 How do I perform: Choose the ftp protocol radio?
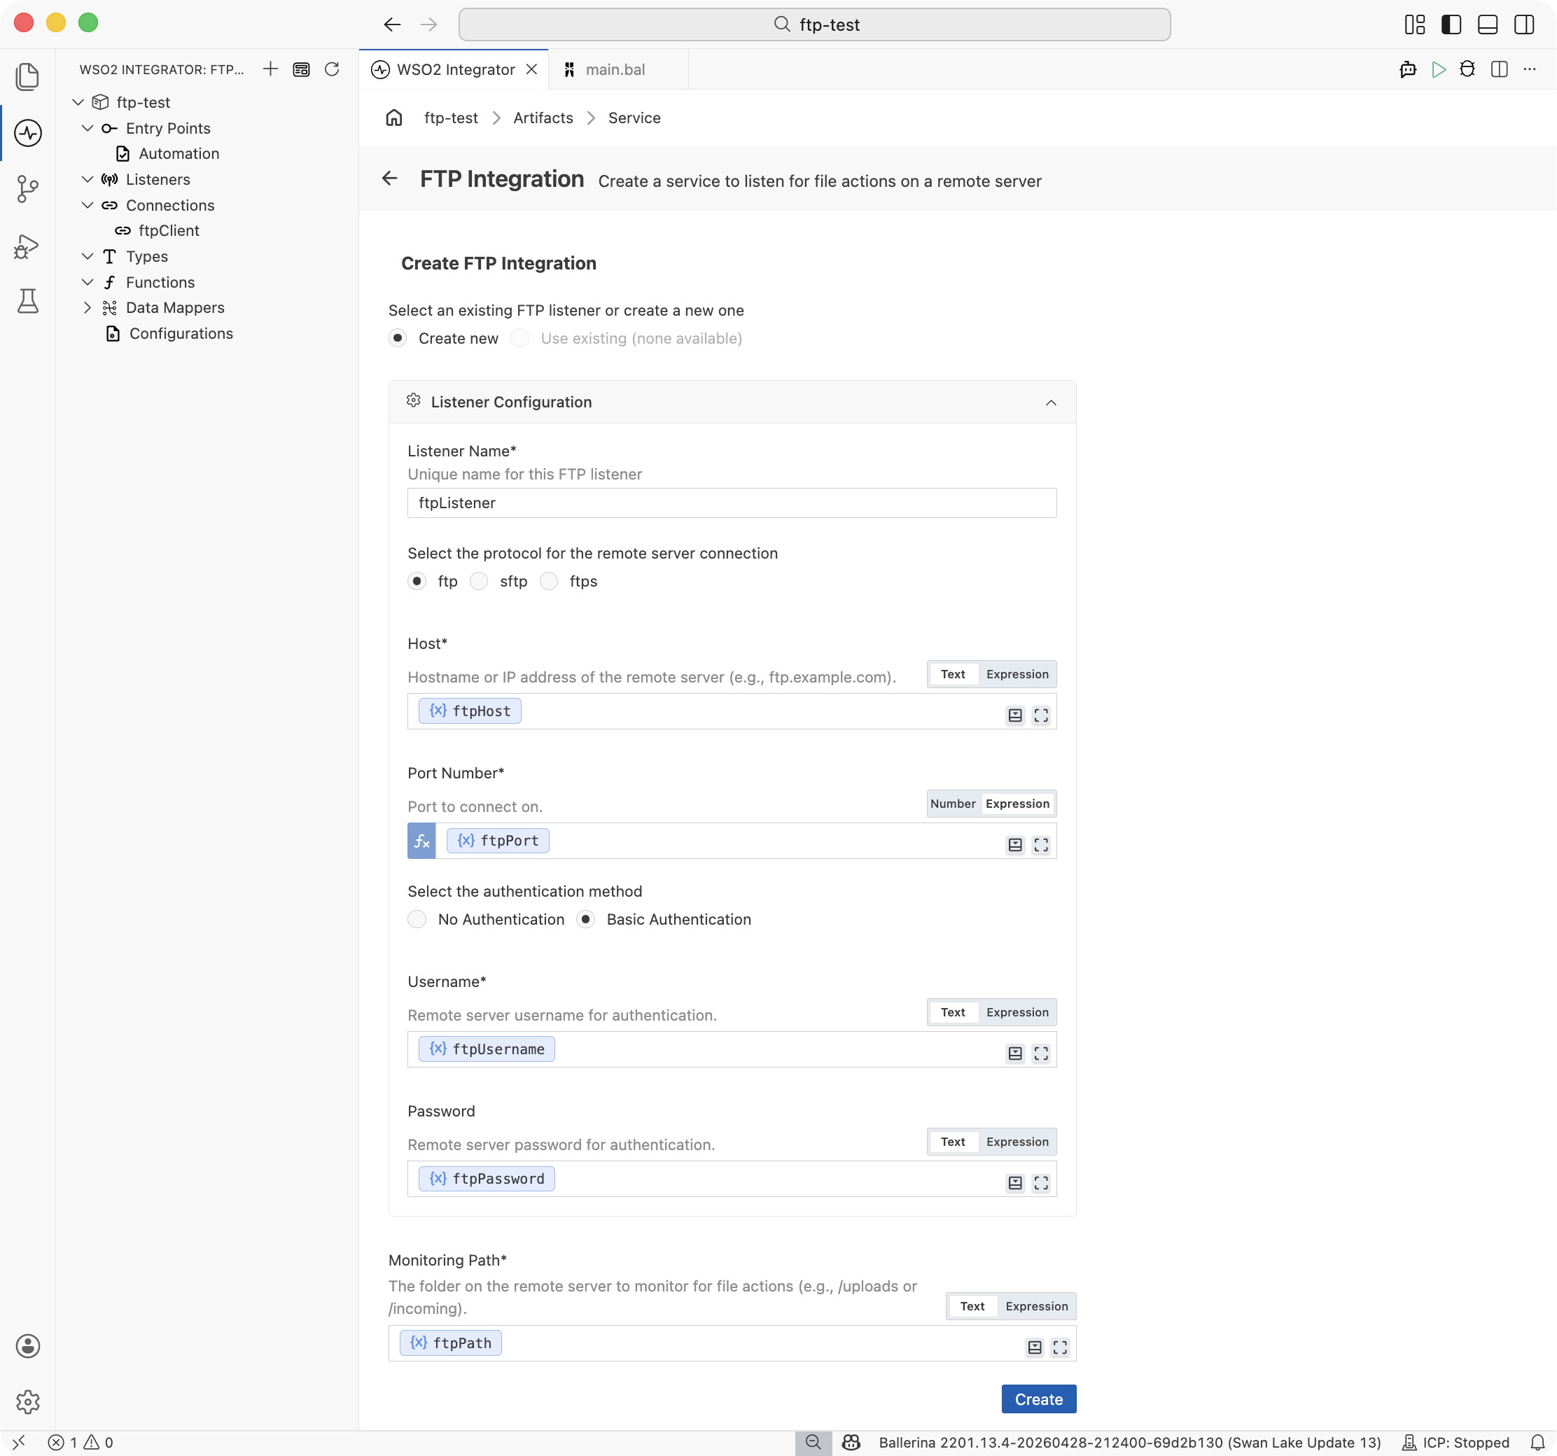coord(417,581)
